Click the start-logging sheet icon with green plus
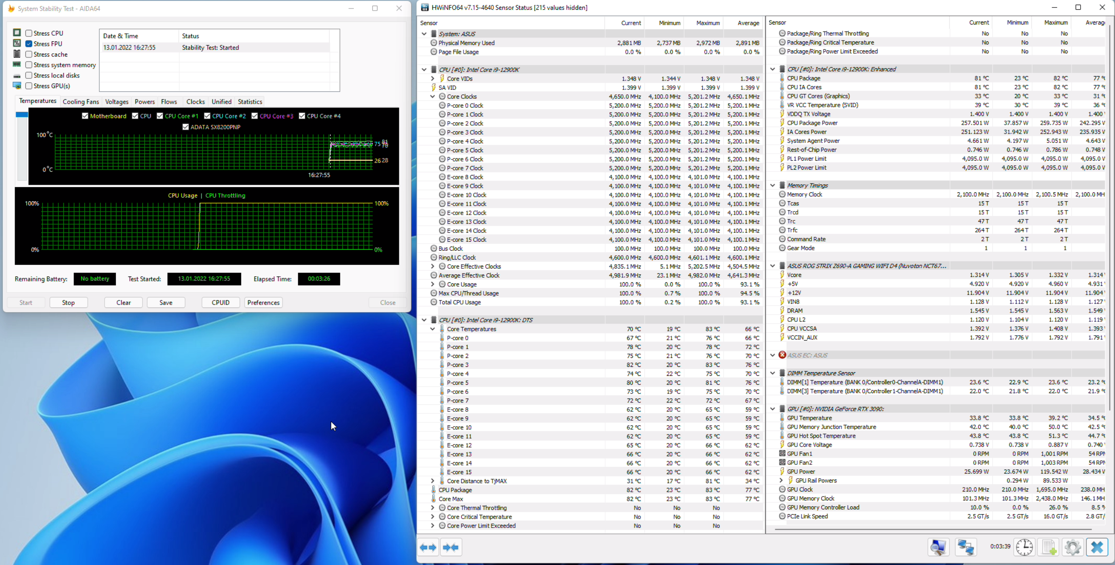The width and height of the screenshot is (1115, 565). [1049, 547]
